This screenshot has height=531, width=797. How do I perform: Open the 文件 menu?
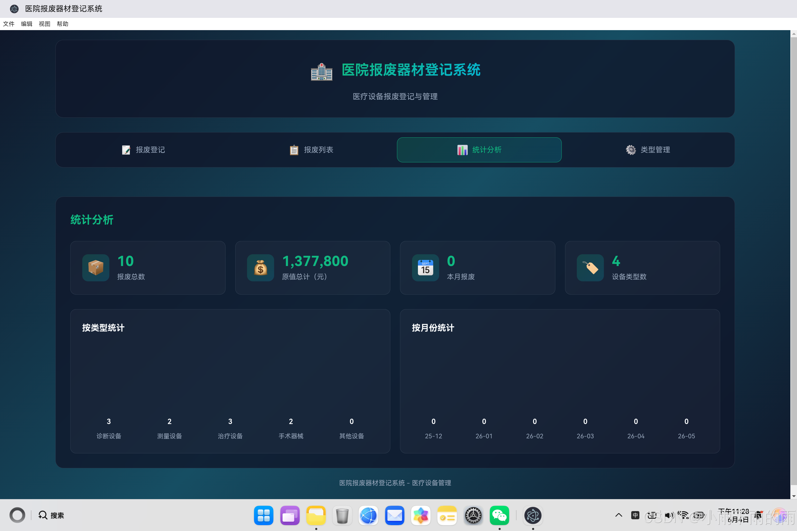click(x=9, y=24)
